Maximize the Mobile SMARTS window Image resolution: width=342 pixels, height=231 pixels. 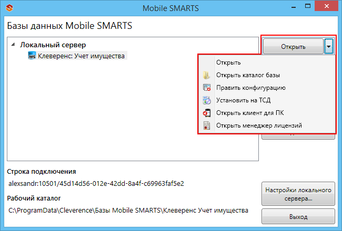click(308, 6)
